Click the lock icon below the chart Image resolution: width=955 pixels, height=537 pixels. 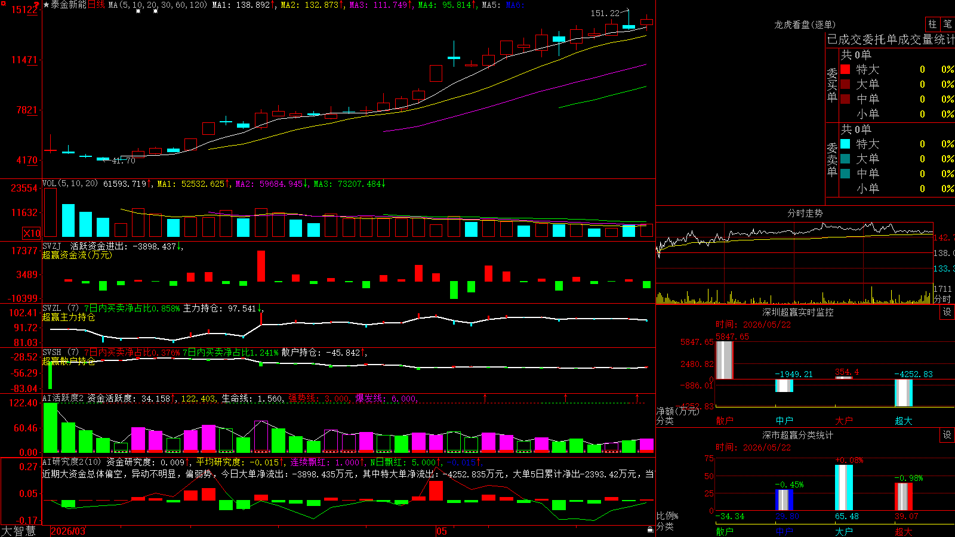tap(650, 530)
